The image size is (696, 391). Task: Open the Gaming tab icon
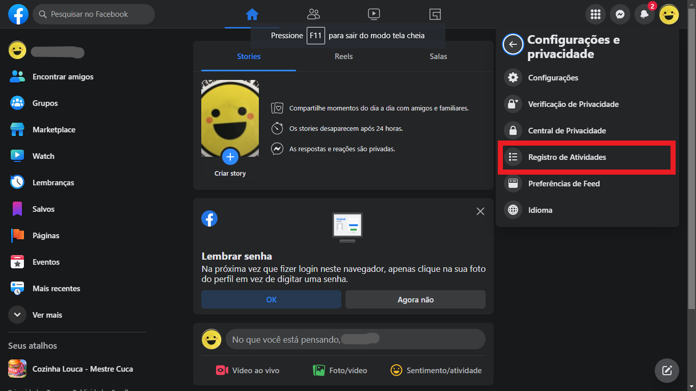[x=435, y=14]
